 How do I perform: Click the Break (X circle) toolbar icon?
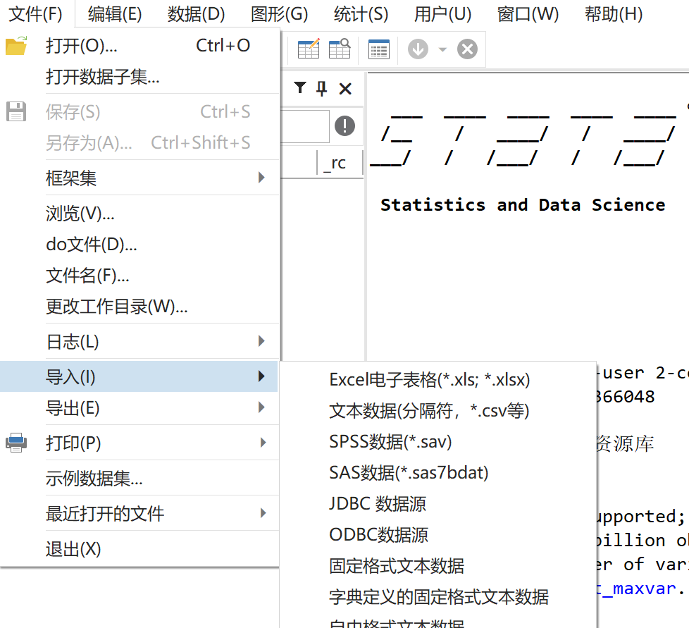coord(468,49)
